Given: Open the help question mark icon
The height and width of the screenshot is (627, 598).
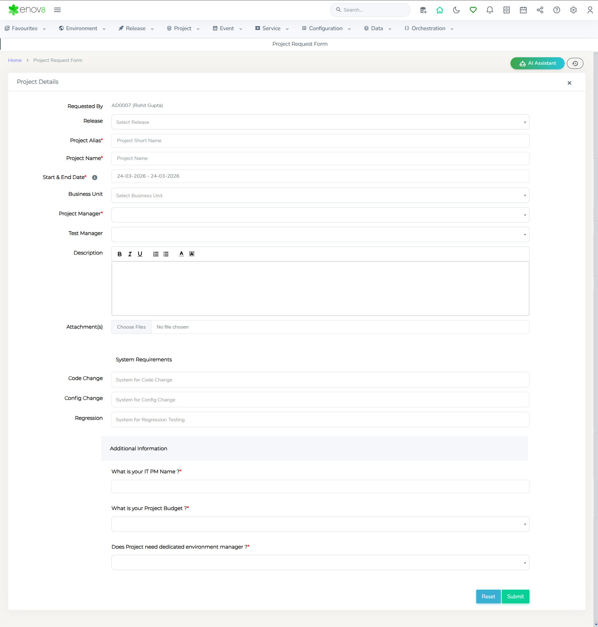Looking at the screenshot, I should pyautogui.click(x=557, y=10).
